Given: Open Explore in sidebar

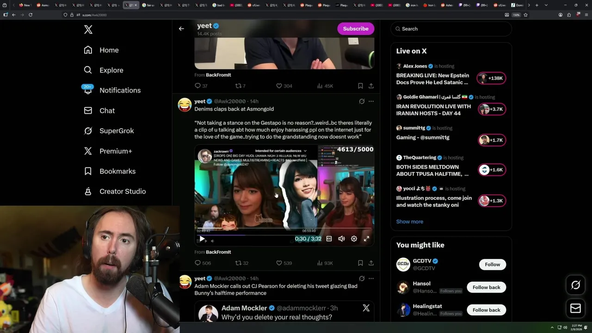Looking at the screenshot, I should click(x=104, y=70).
